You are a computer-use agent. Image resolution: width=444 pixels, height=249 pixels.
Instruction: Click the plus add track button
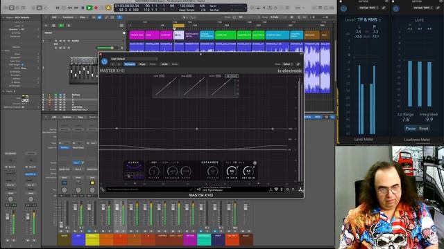click(x=46, y=26)
